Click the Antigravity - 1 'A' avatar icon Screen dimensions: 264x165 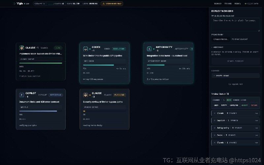149,49
